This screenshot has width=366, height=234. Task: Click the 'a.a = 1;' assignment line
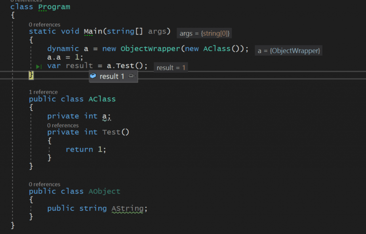(x=65, y=57)
